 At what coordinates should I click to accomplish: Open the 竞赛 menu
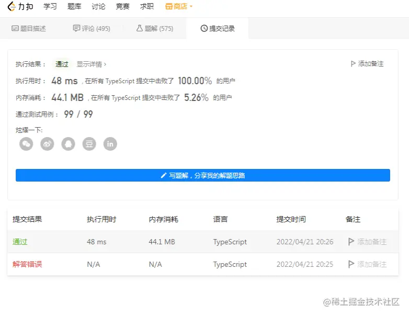coord(122,6)
